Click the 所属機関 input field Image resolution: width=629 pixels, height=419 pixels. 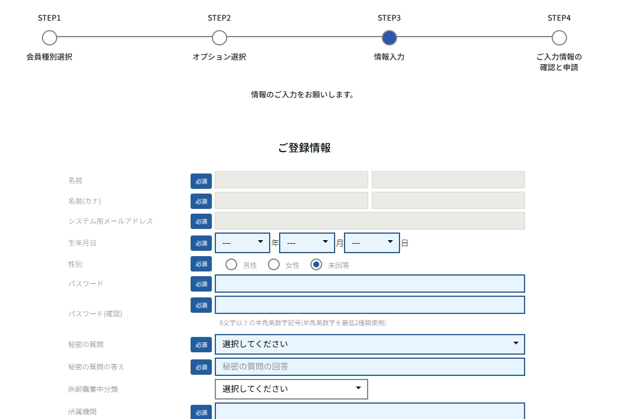tap(369, 411)
